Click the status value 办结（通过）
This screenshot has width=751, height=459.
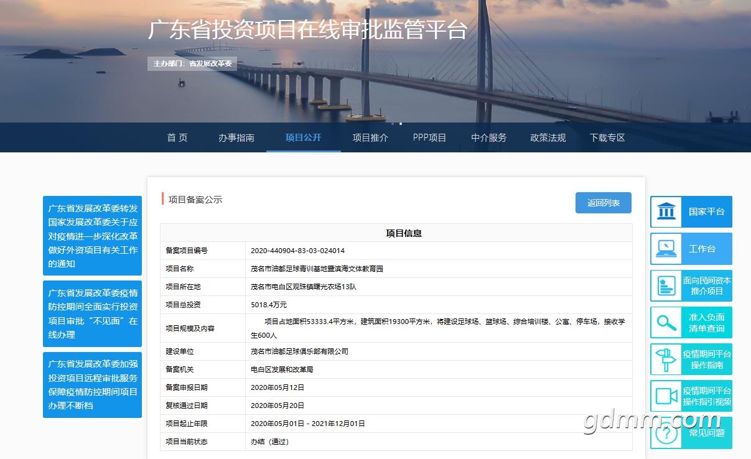[x=269, y=442]
